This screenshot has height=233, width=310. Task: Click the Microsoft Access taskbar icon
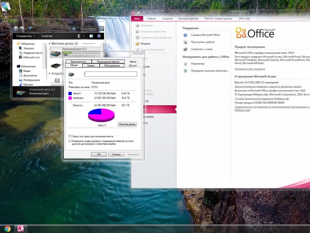[x=21, y=229]
